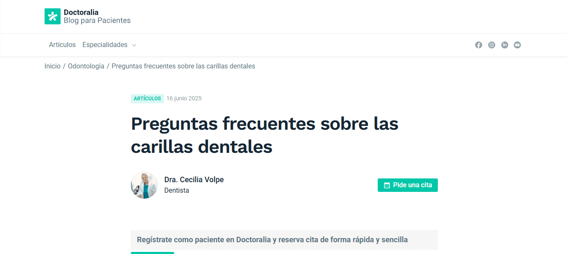Screen dimensions: 567x254
Task: Go to Inicio in the breadcrumb
Action: (x=53, y=66)
